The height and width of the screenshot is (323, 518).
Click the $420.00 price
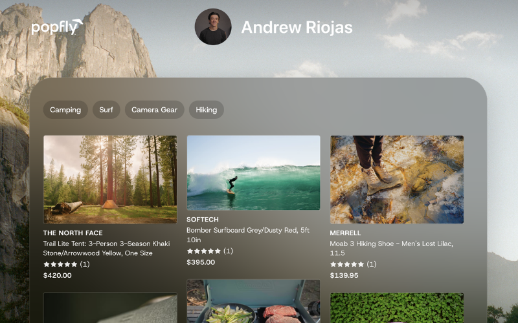(x=58, y=276)
